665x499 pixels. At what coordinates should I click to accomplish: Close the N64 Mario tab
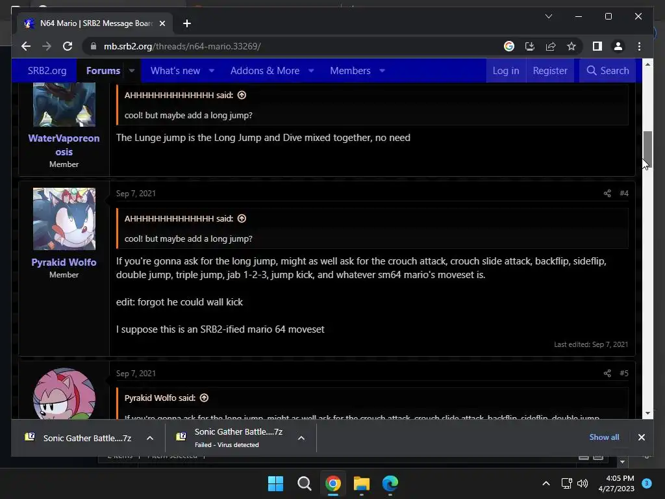[162, 23]
